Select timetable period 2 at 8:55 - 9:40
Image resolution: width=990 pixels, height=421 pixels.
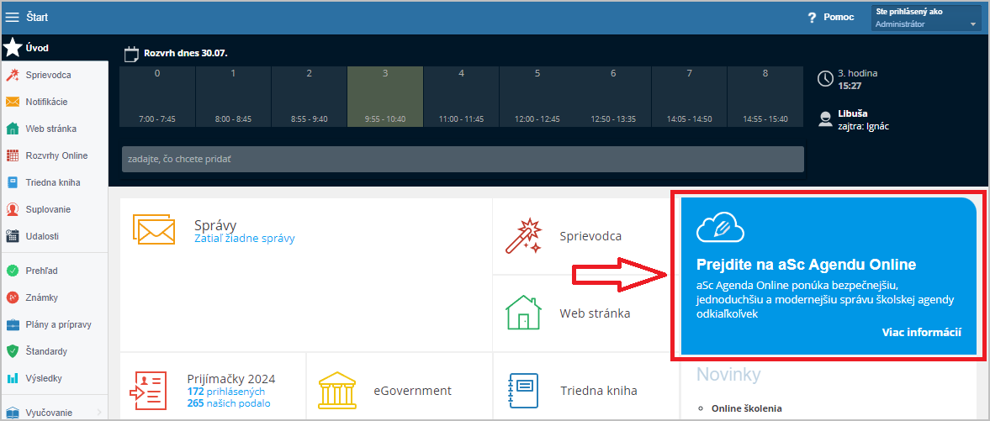(x=310, y=97)
